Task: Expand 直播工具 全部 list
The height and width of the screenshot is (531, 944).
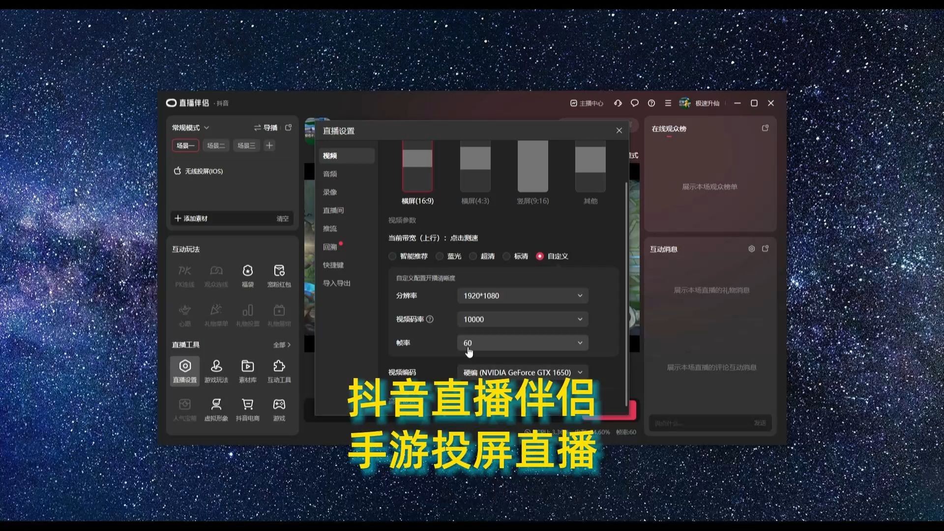Action: (282, 345)
